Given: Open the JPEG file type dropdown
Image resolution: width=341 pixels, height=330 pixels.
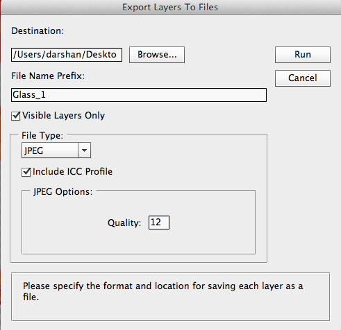Looking at the screenshot, I should pos(56,150).
